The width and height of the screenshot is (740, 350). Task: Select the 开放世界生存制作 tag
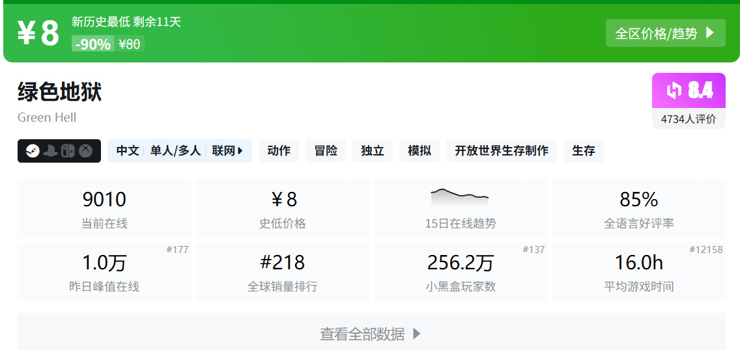pos(501,151)
